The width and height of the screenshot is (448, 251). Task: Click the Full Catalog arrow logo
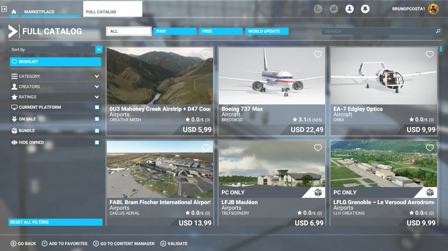(x=13, y=32)
